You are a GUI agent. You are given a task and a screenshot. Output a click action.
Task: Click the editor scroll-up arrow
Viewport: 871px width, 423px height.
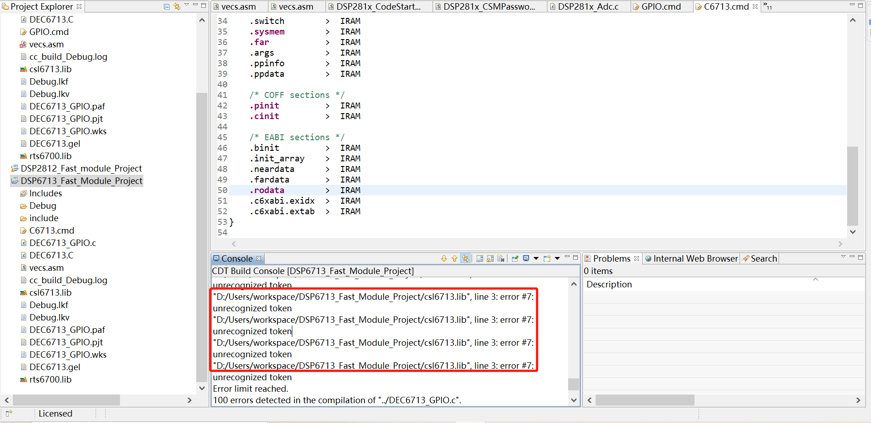(x=853, y=20)
